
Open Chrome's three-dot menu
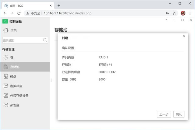click(x=190, y=13)
